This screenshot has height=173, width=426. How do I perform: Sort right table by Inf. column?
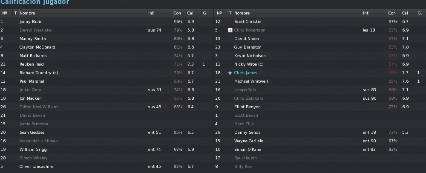click(375, 13)
